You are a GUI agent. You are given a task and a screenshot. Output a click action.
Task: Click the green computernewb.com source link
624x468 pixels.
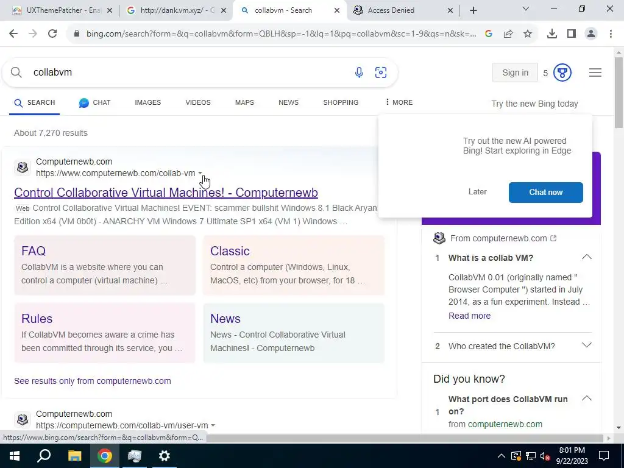(505, 424)
